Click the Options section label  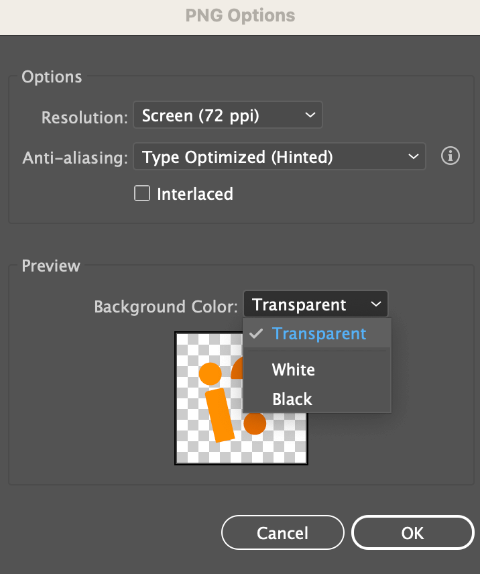[52, 76]
